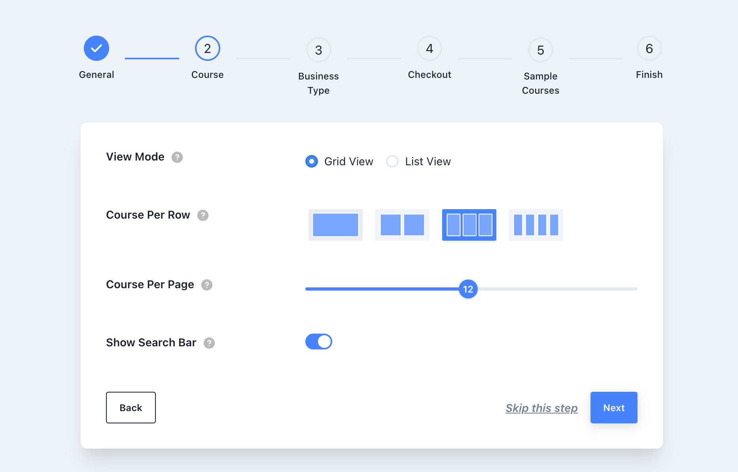Image resolution: width=738 pixels, height=472 pixels.
Task: Disable the Show Search Bar toggle
Action: pyautogui.click(x=318, y=342)
